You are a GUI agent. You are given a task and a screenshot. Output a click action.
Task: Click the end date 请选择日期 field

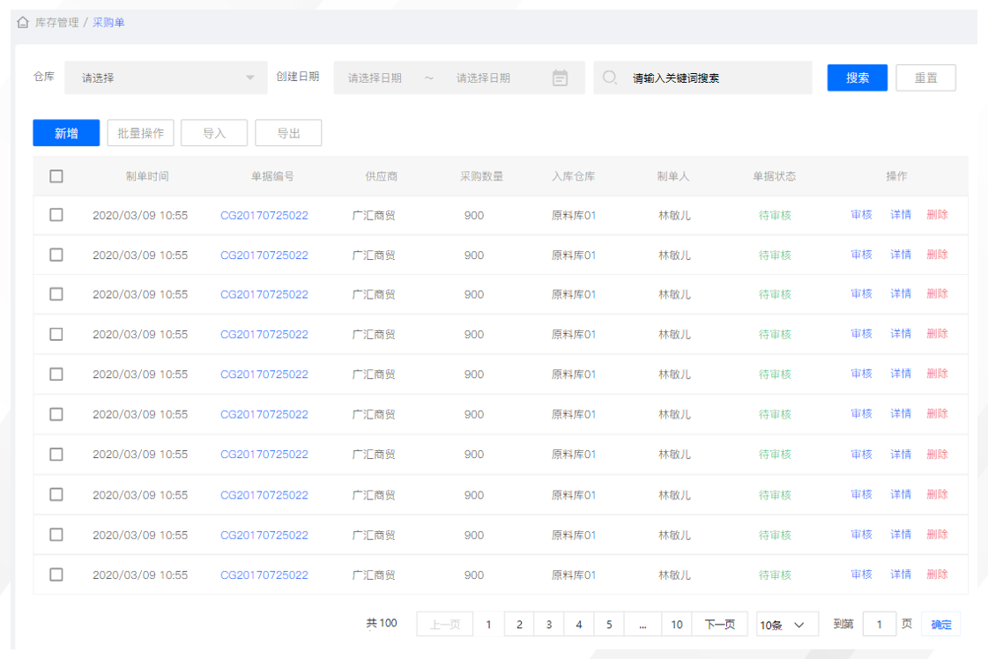pos(483,78)
